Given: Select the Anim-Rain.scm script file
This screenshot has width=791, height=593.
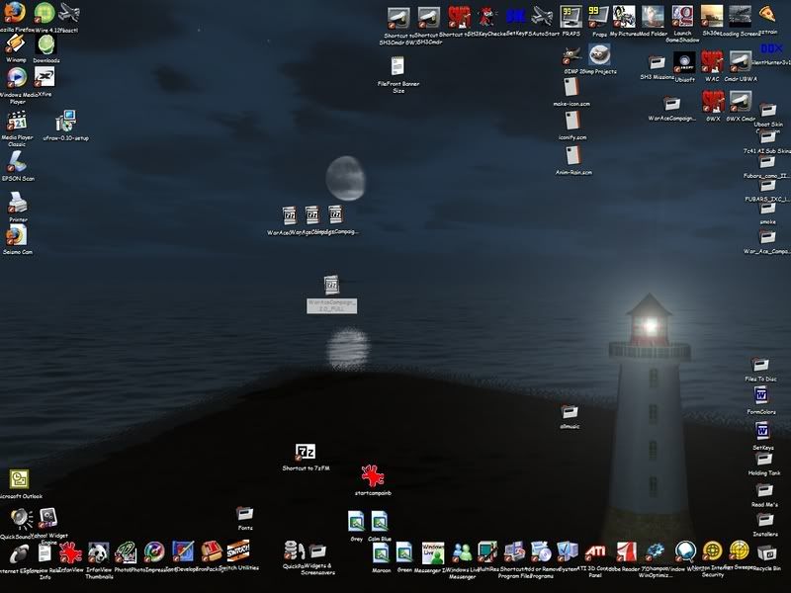Looking at the screenshot, I should pyautogui.click(x=573, y=156).
